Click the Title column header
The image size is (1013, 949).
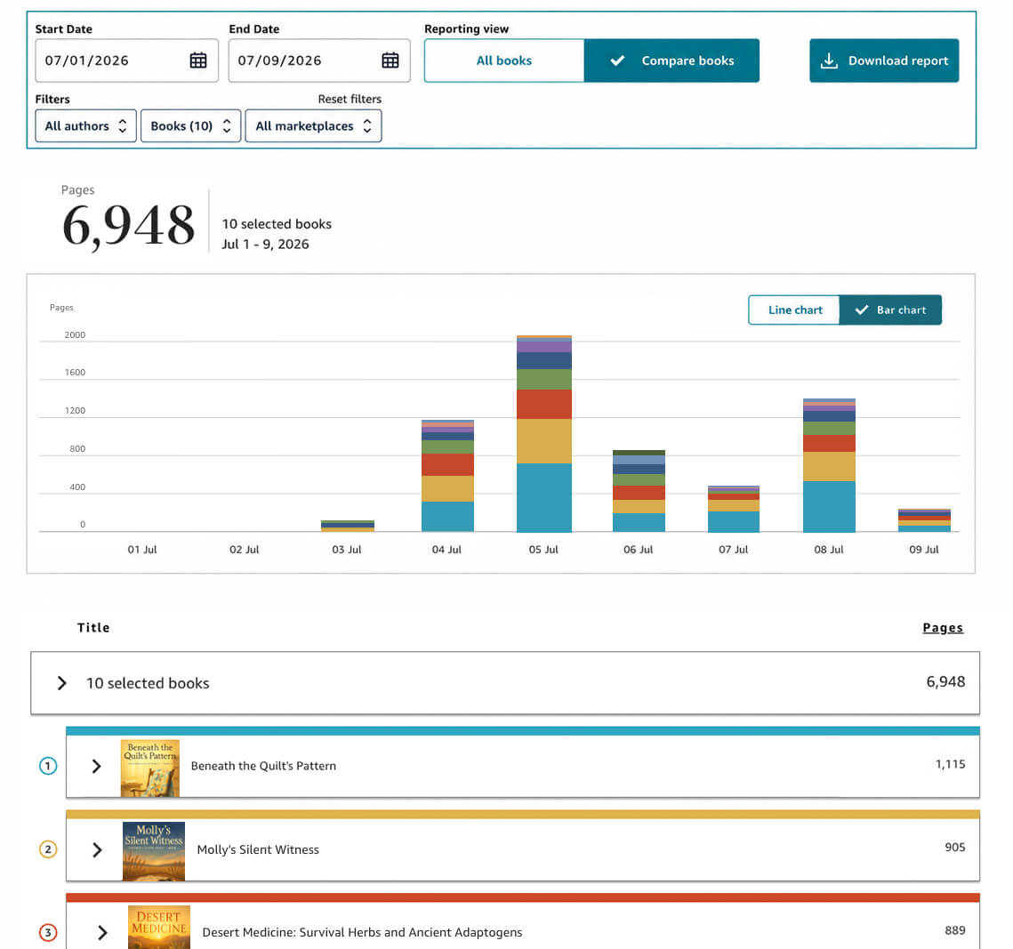(x=93, y=627)
